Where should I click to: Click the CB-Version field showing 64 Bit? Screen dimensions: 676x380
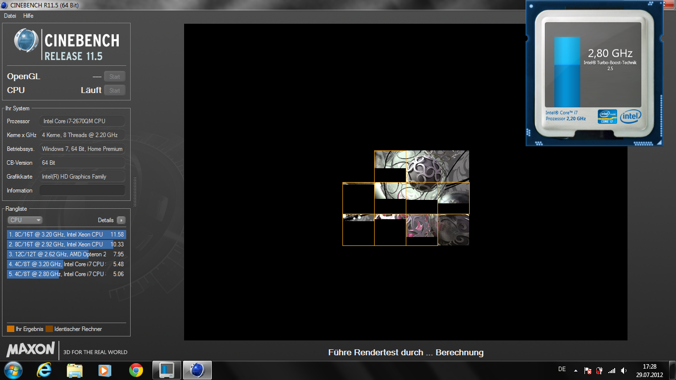[82, 163]
